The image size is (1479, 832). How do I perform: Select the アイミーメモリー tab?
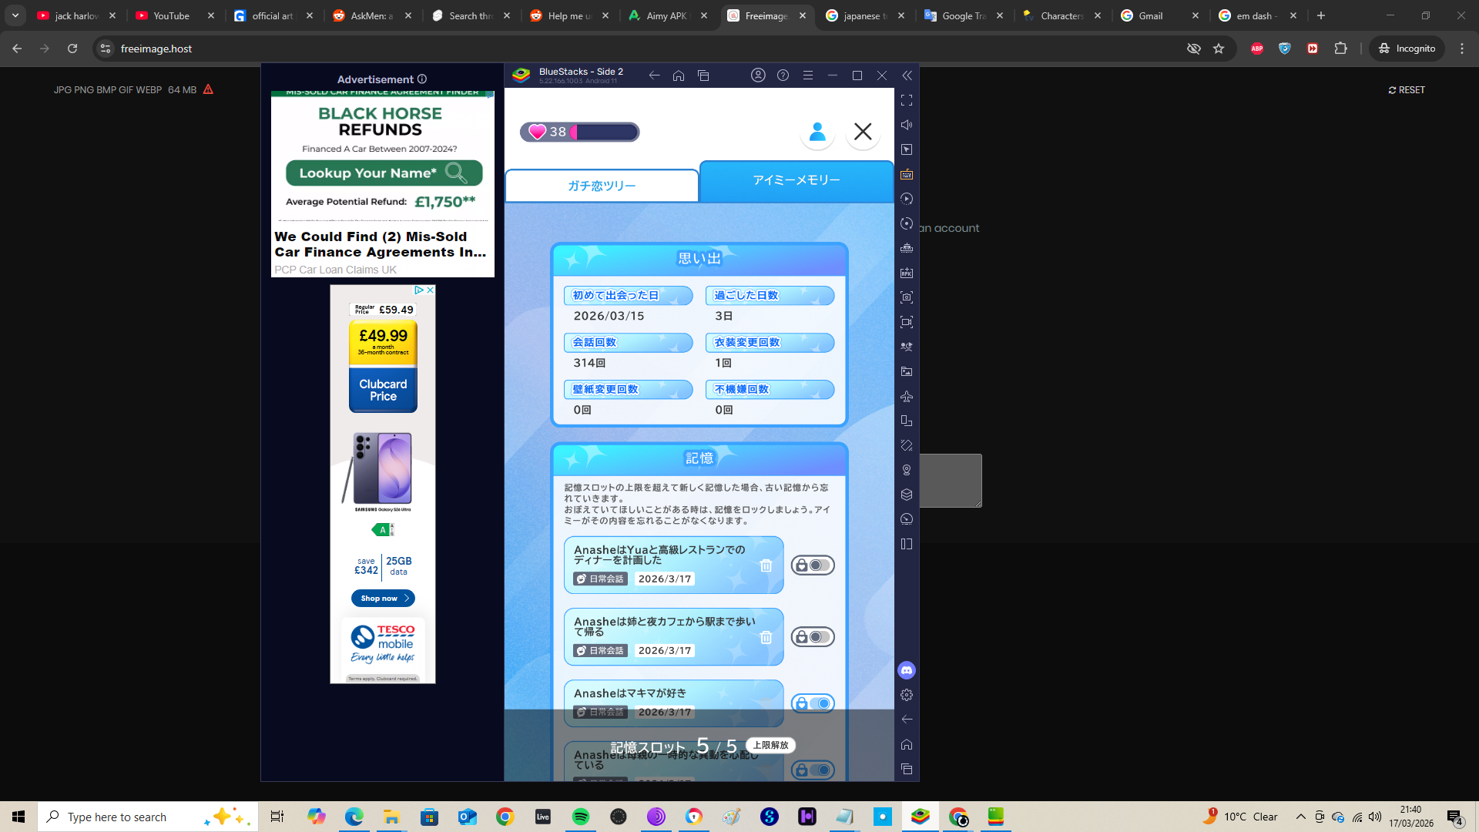point(797,180)
